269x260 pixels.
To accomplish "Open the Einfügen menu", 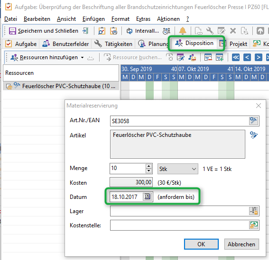I will pyautogui.click(x=93, y=19).
